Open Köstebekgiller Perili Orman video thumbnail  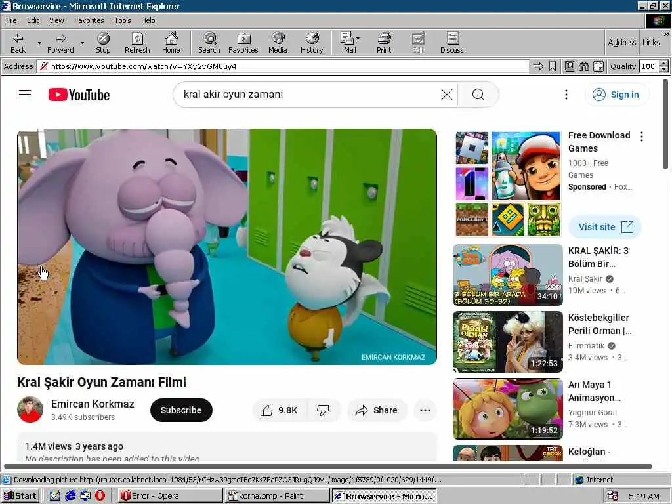click(507, 341)
